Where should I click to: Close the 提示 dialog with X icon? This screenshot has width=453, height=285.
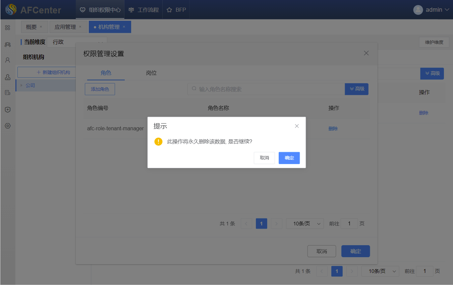pyautogui.click(x=296, y=126)
